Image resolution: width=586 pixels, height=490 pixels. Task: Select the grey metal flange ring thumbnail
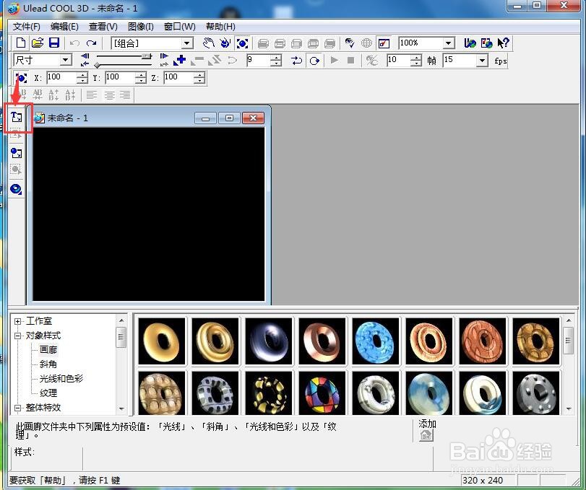(536, 393)
